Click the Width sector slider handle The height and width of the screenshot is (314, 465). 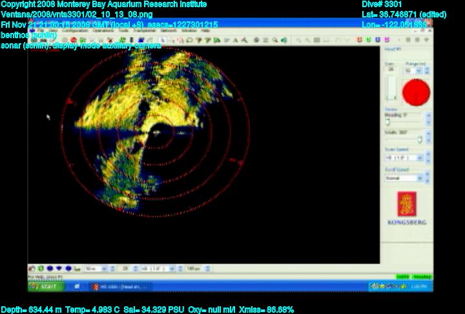(x=419, y=139)
